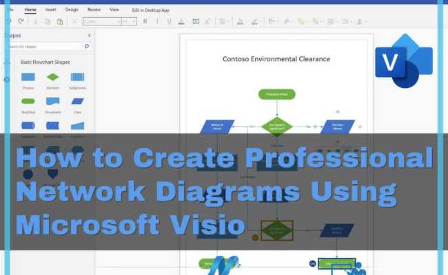This screenshot has width=448, height=275.
Task: Select the top green decision diamond on canvas
Action: tap(276, 126)
